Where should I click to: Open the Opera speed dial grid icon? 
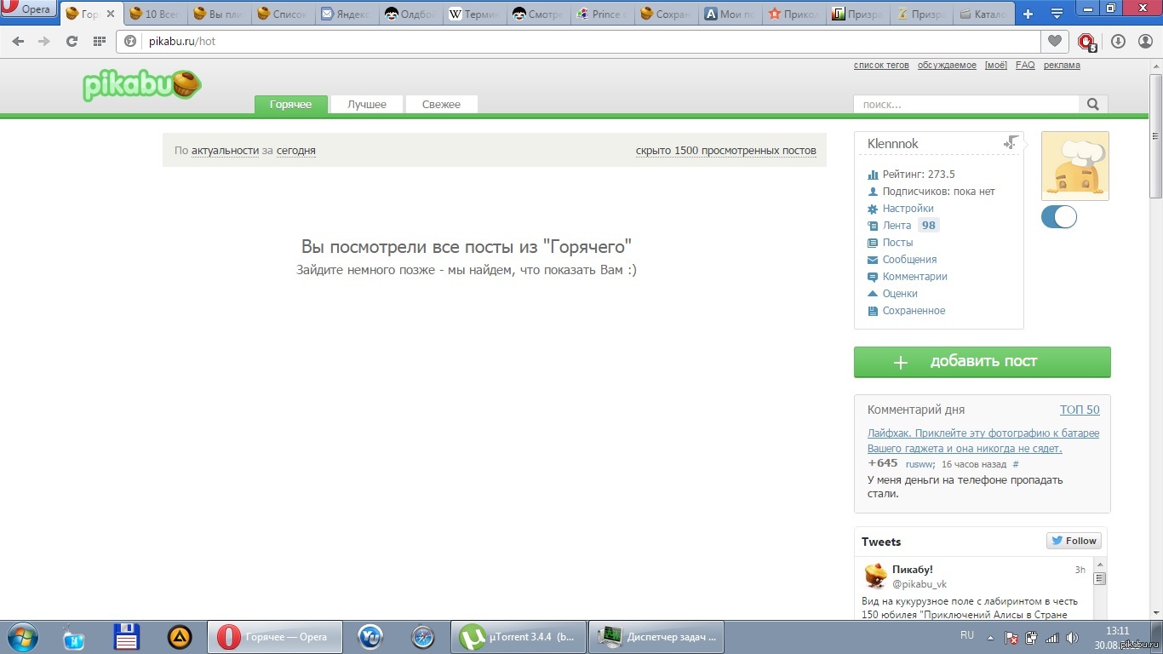click(100, 41)
